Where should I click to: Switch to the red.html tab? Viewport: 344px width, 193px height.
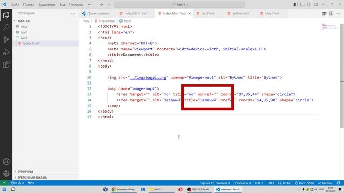click(207, 13)
